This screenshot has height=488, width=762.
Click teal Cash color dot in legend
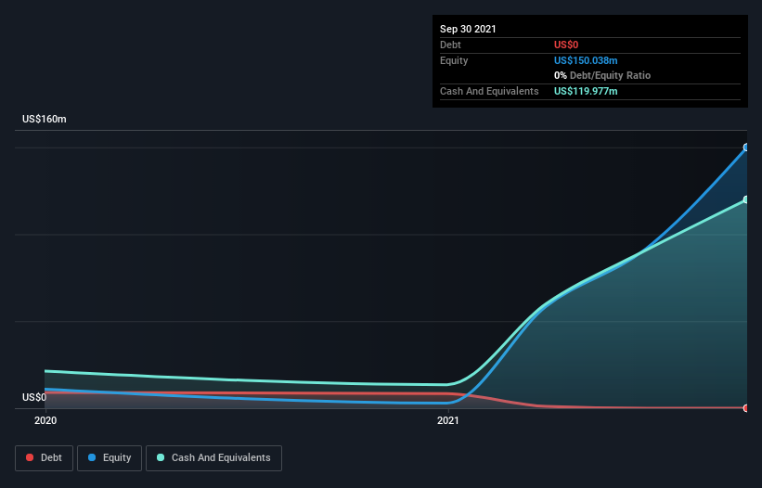161,457
